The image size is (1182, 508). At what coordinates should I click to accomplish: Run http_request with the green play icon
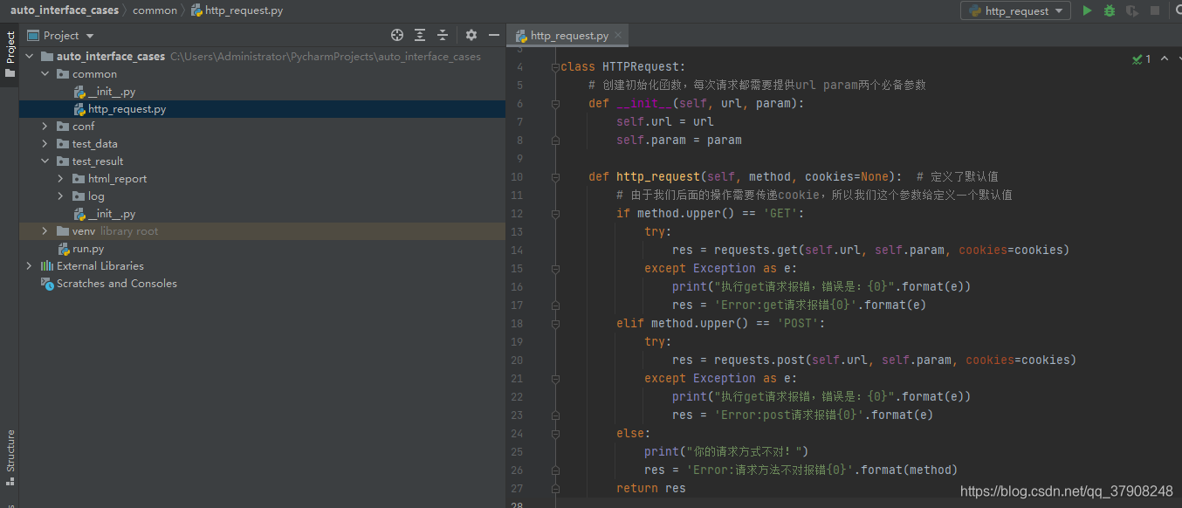coord(1087,10)
